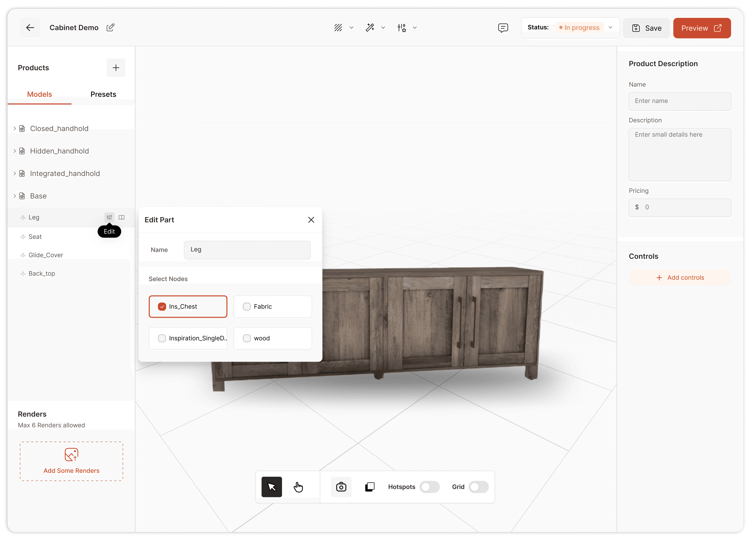Click the sliders edit icon on Leg
752x541 pixels.
(109, 217)
